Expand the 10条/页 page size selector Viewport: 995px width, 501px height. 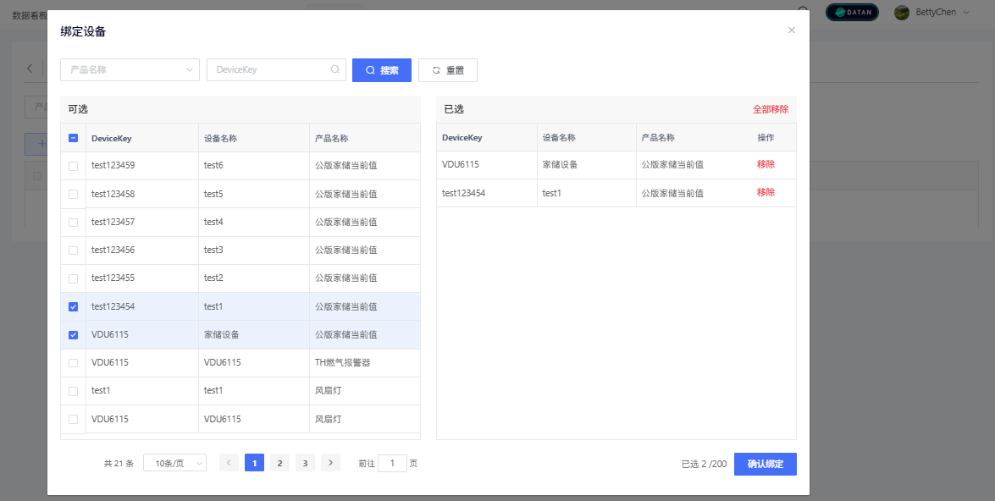click(x=174, y=463)
